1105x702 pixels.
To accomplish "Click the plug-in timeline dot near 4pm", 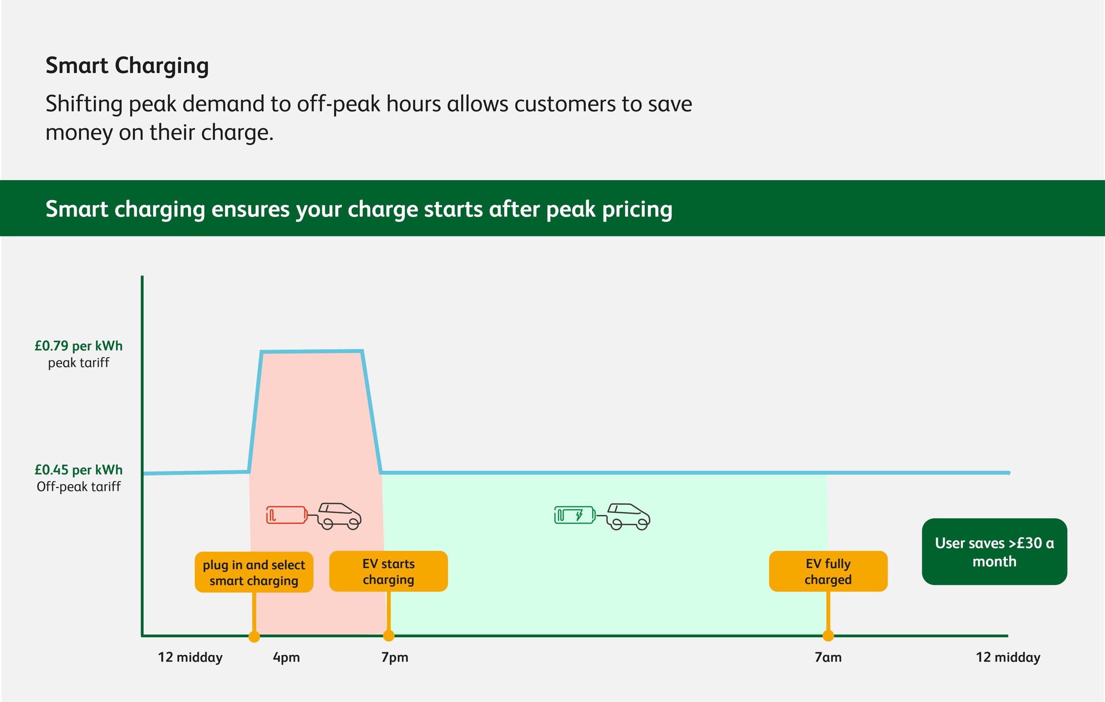I will pyautogui.click(x=254, y=636).
